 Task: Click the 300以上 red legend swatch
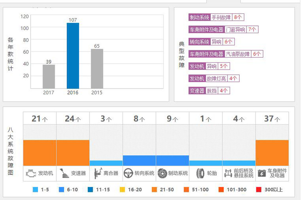point(259,190)
